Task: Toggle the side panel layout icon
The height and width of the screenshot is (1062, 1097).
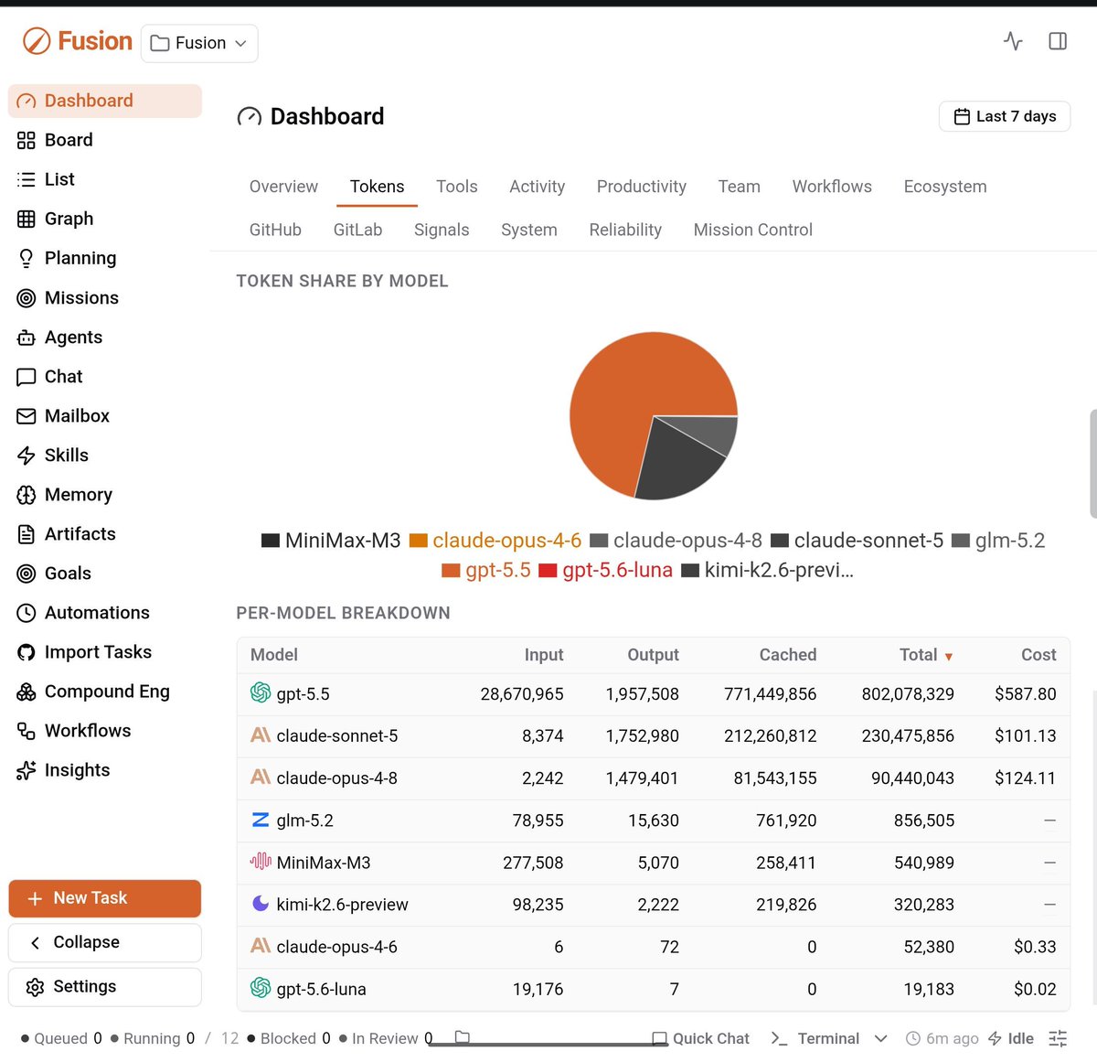Action: pos(1058,41)
